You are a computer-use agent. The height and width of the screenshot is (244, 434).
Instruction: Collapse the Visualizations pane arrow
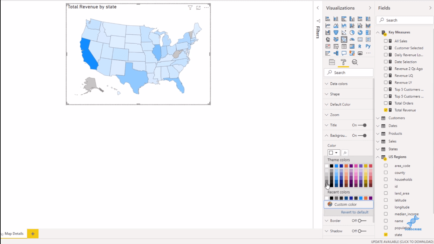point(370,8)
